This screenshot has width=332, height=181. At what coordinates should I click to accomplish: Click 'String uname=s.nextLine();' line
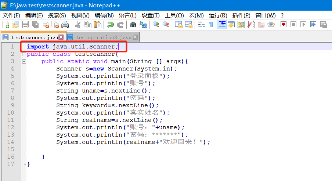(x=104, y=91)
